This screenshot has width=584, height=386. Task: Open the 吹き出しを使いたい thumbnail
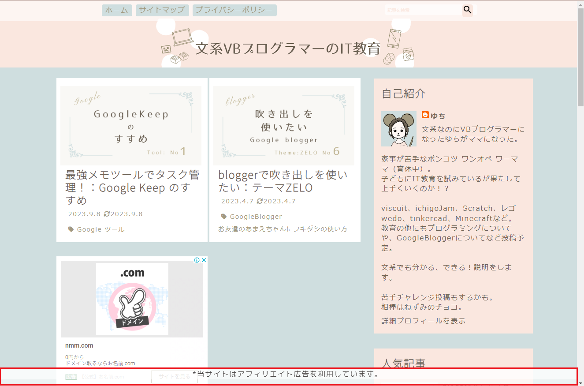(284, 126)
